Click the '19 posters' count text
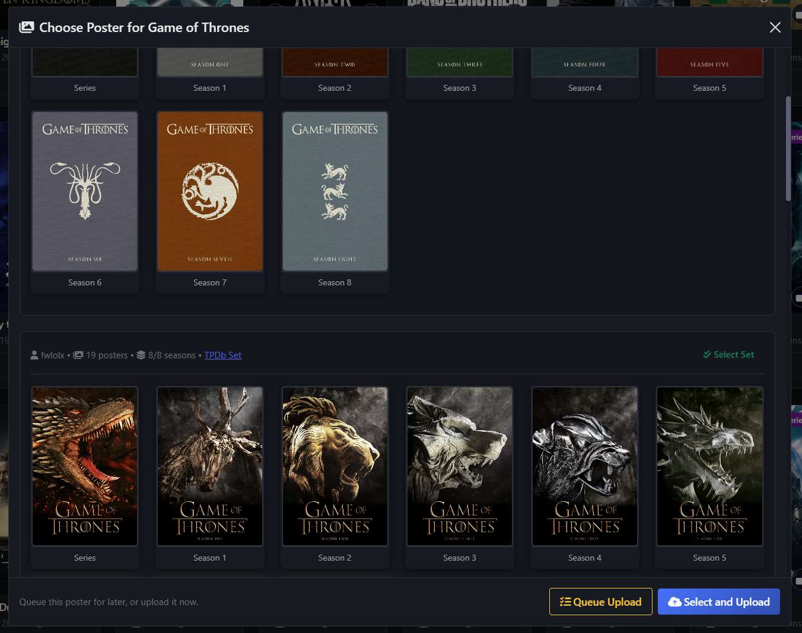The image size is (802, 633). coord(107,355)
